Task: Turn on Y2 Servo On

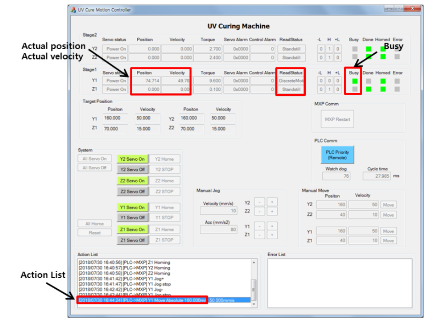Action: (x=132, y=159)
